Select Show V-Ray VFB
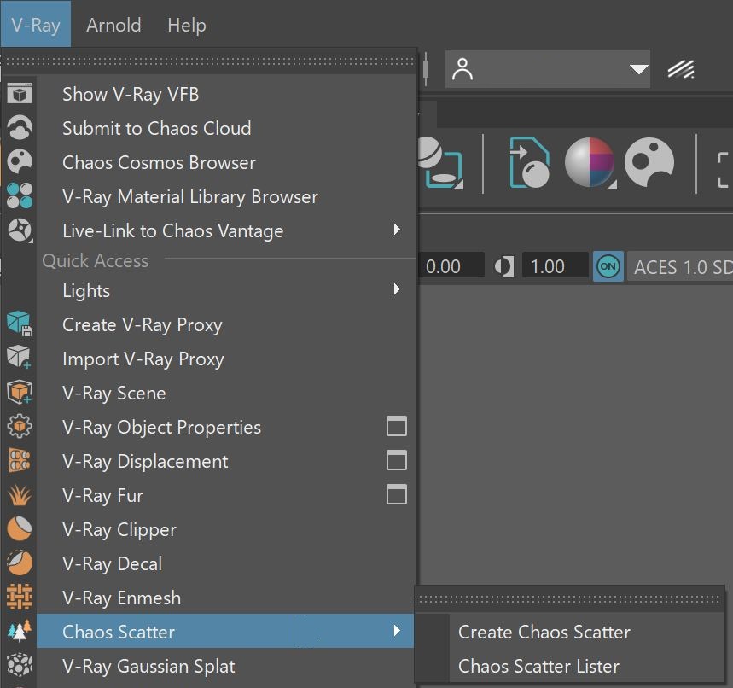Screen dimensions: 733x688 point(226,94)
